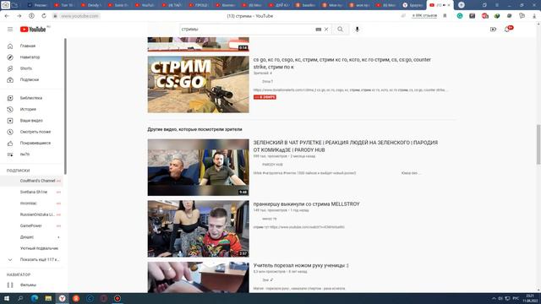Open ЗЕЛЕНСКИЙ В ЧАТ РУЛЕТКЕ video title

pos(346,146)
